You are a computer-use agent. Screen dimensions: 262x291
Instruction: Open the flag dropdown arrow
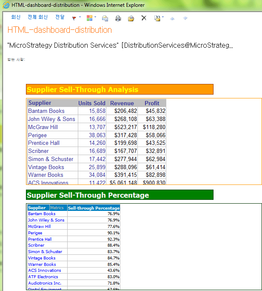click(80, 17)
